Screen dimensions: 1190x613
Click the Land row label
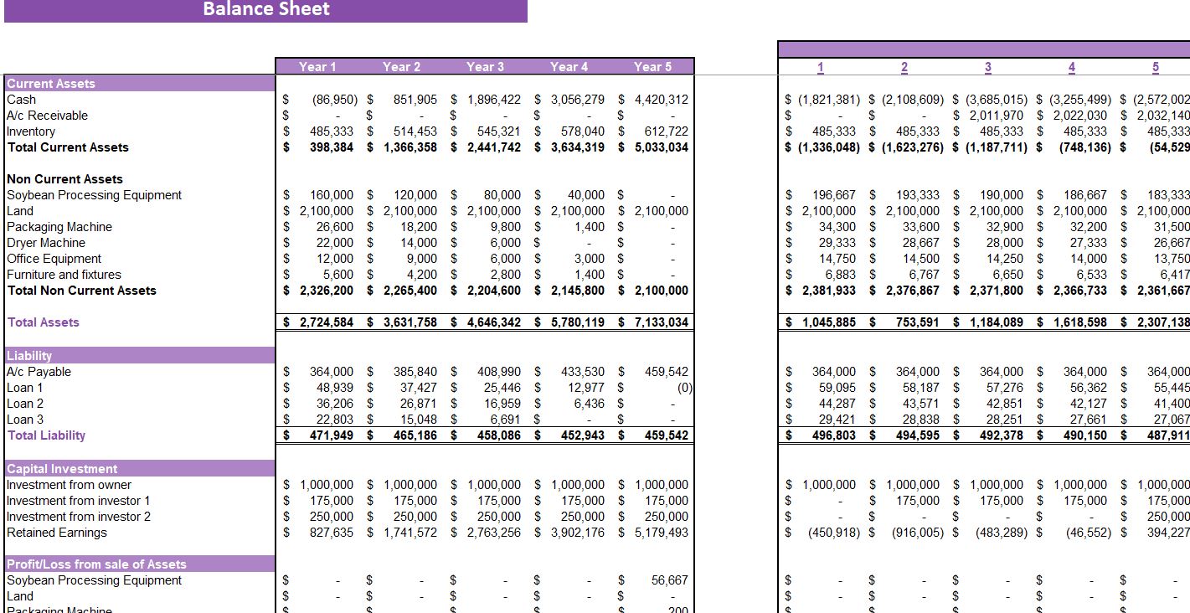[18, 210]
